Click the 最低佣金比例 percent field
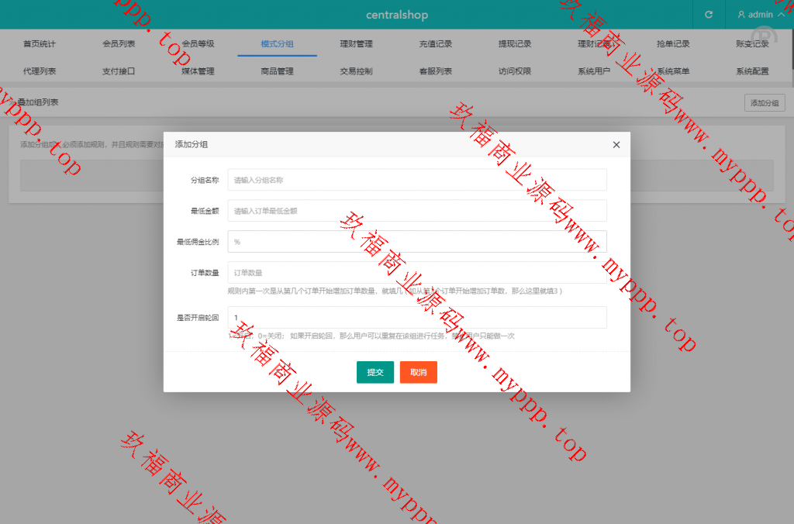Image resolution: width=794 pixels, height=524 pixels. coord(417,242)
